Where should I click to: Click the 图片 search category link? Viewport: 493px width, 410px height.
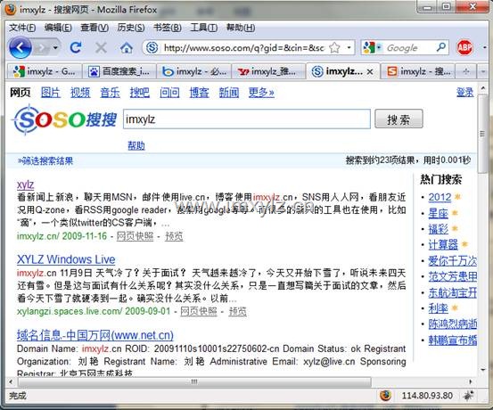tap(50, 93)
